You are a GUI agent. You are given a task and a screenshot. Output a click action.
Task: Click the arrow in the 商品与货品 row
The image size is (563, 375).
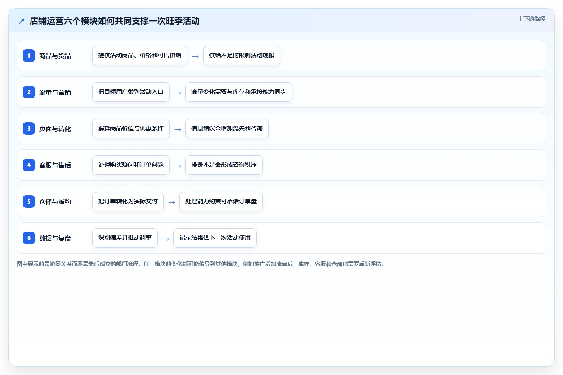click(195, 56)
